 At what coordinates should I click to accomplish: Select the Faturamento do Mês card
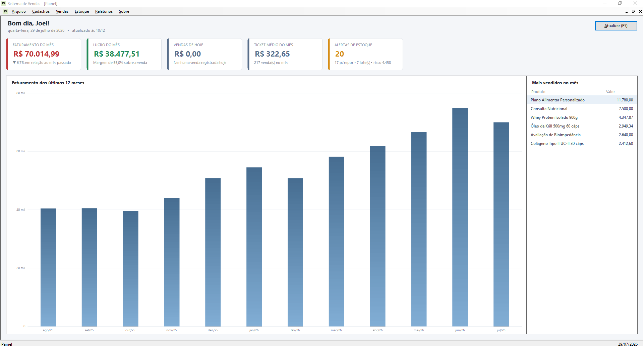(x=44, y=54)
